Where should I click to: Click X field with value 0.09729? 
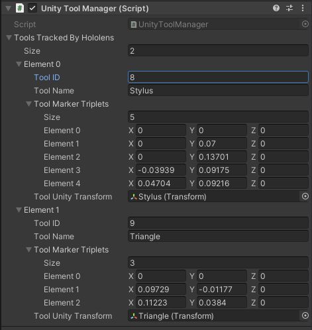click(x=161, y=290)
